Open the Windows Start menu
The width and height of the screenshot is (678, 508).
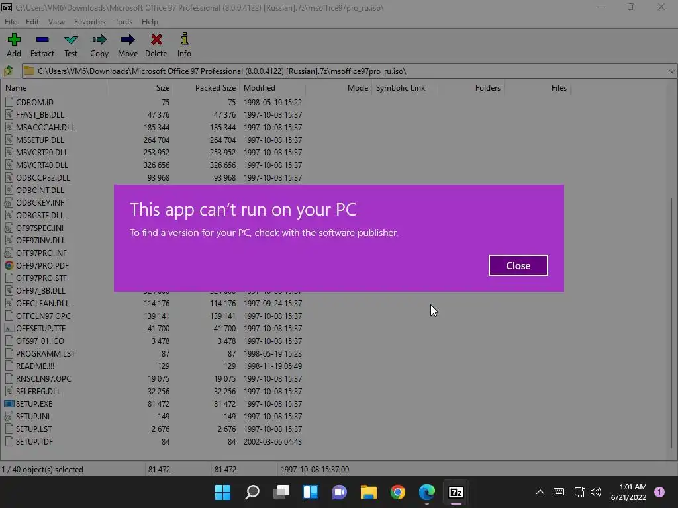222,492
